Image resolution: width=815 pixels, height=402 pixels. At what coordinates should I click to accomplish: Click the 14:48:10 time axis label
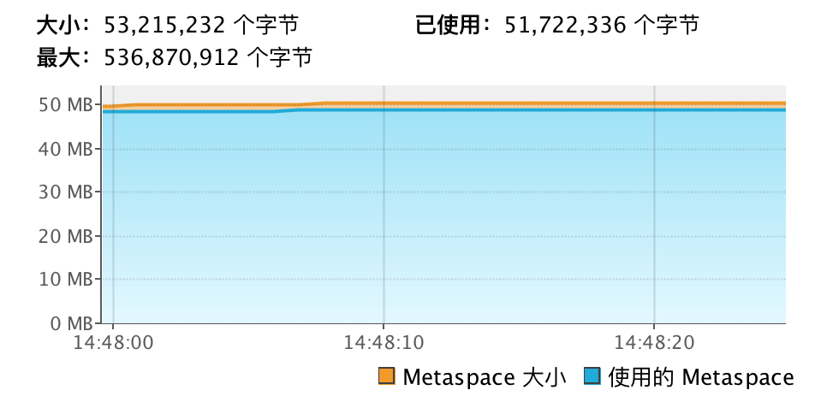(384, 342)
